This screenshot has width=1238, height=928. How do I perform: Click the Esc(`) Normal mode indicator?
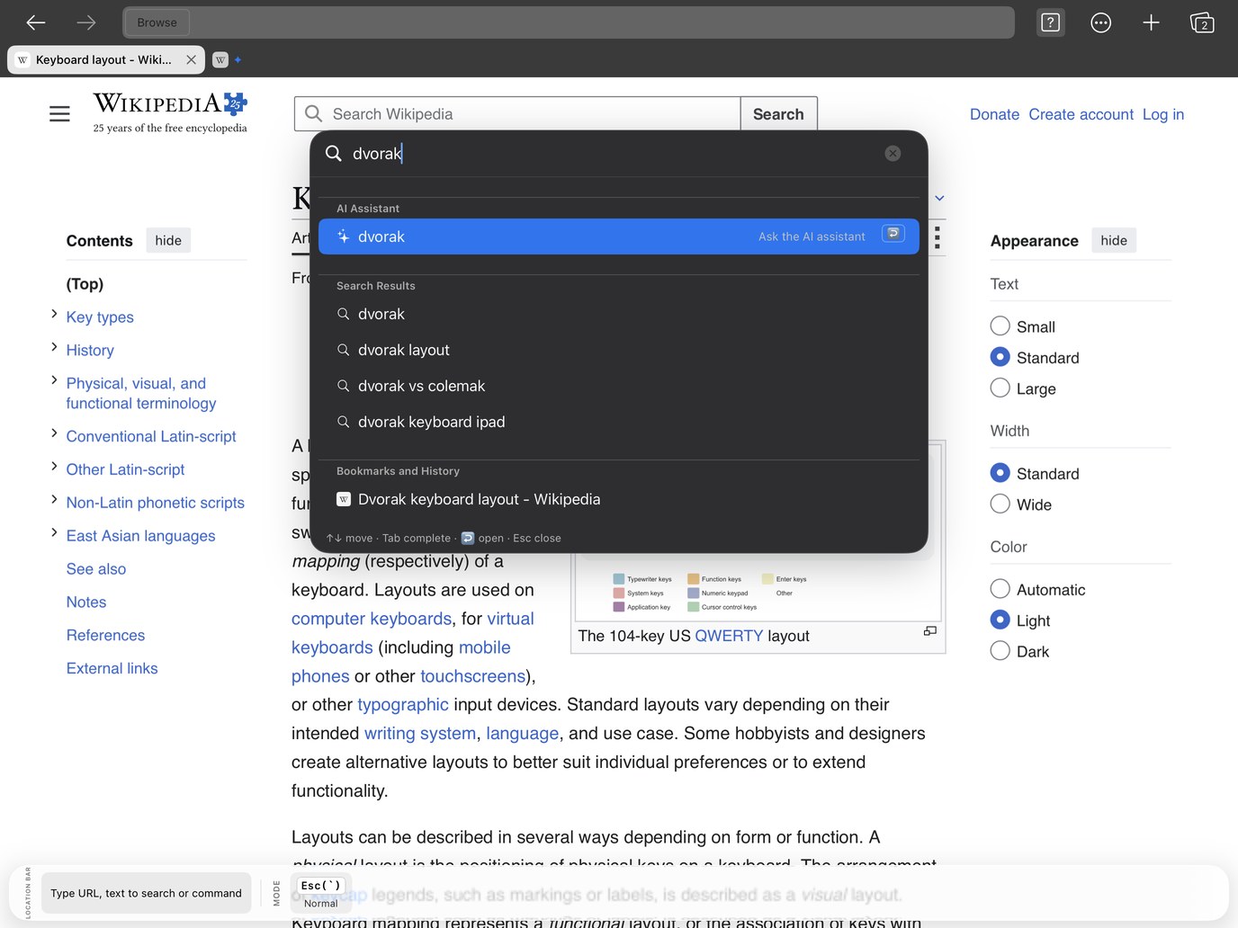pyautogui.click(x=321, y=893)
